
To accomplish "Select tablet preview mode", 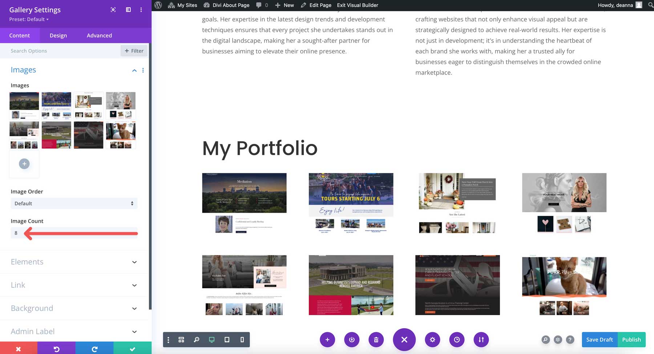I will point(227,339).
